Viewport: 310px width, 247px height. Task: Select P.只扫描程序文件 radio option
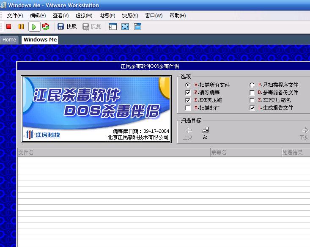click(x=252, y=85)
